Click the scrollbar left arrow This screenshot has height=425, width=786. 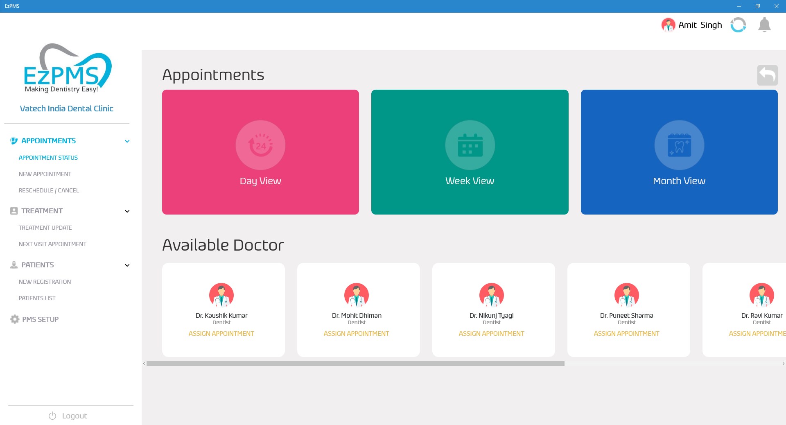tap(144, 364)
